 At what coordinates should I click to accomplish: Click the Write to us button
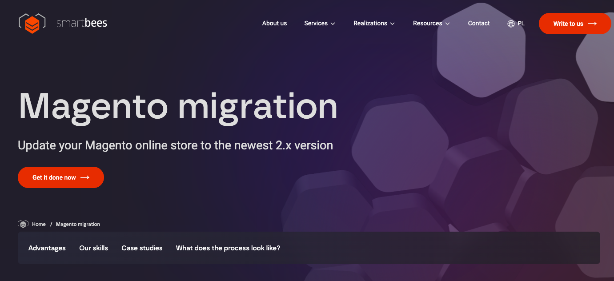click(x=575, y=24)
